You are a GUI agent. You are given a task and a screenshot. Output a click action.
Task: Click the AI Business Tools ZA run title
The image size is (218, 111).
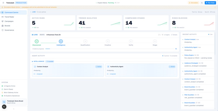(x=54, y=35)
